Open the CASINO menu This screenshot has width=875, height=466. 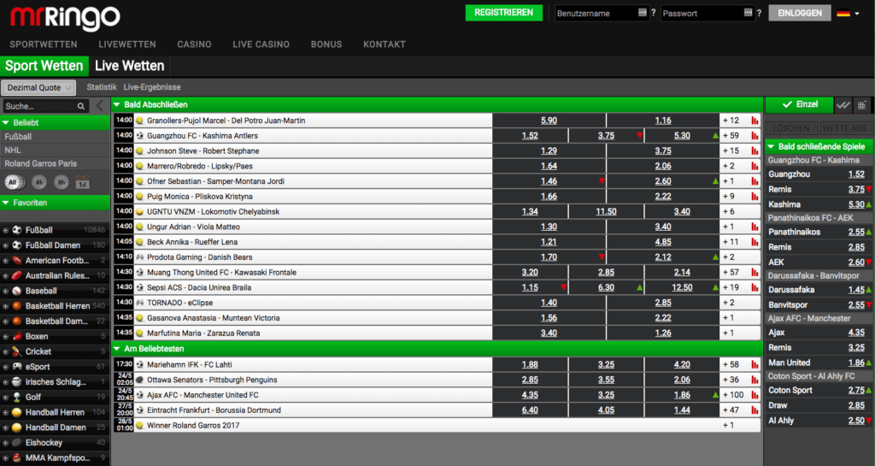pos(194,44)
